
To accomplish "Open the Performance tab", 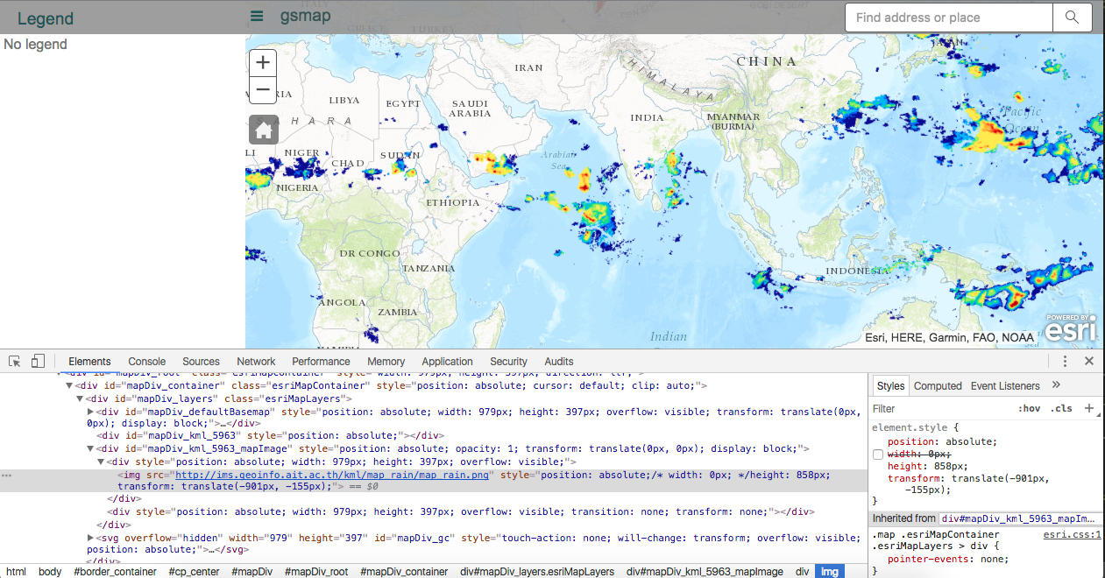I will [322, 361].
